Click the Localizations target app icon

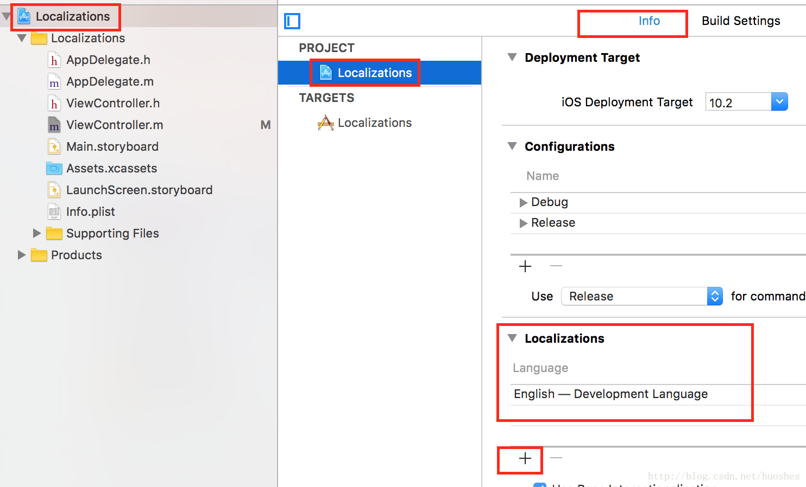(326, 123)
